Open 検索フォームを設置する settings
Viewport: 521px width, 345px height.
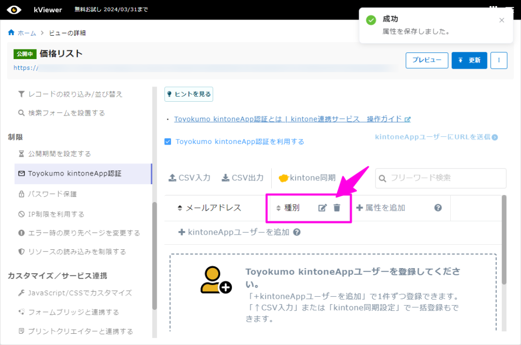[62, 113]
